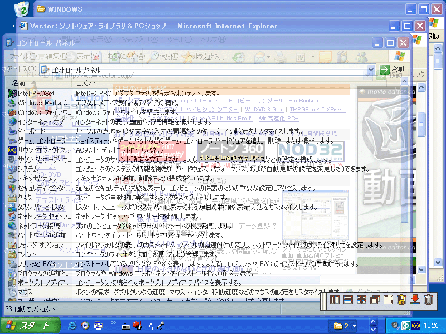This screenshot has width=446, height=334.
Task: Open the ファイル(F) menu in Control Panel
Action: coord(23,56)
